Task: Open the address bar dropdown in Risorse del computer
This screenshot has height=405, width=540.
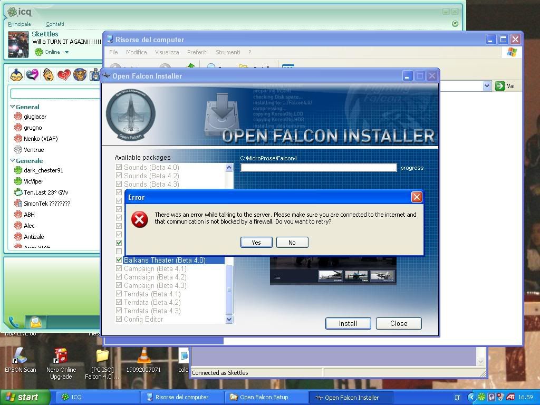Action: 487,86
